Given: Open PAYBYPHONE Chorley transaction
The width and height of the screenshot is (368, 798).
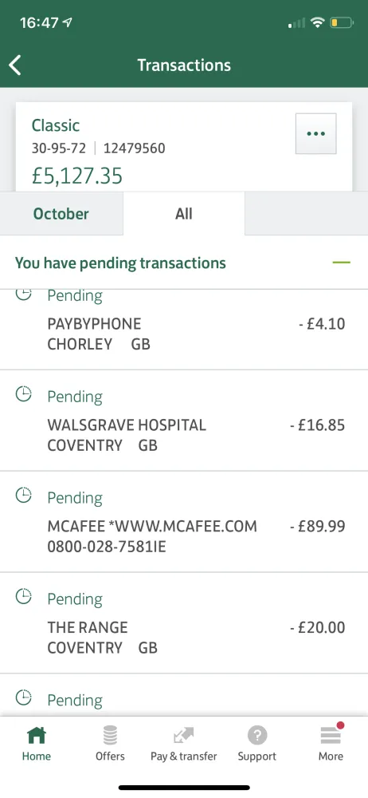Looking at the screenshot, I should point(184,330).
